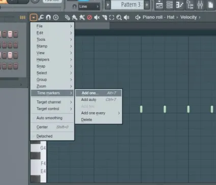Viewport: 216px width, 185px height.
Task: Toggle the lit step button in top row
Action: (x=10, y=34)
